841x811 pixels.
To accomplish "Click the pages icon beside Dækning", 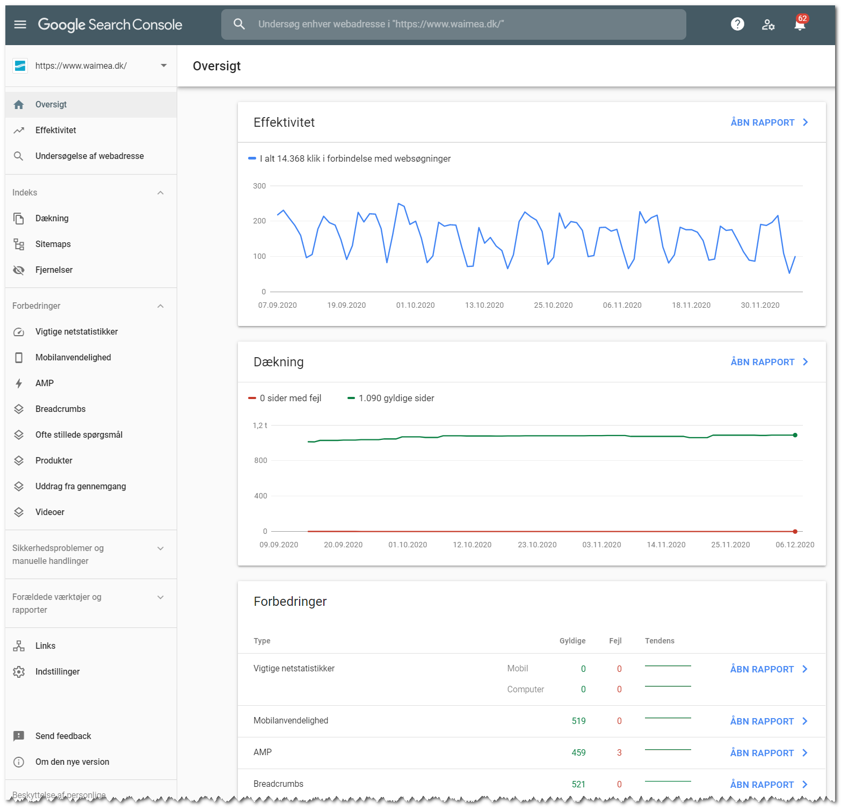I will click(x=19, y=219).
